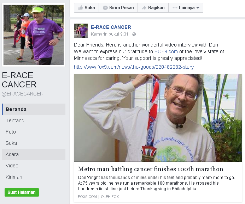This screenshot has height=204, width=245.
Task: Open the Metro man battling cancer headline
Action: point(151,169)
